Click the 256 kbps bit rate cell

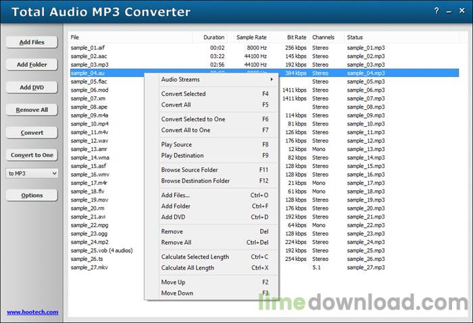coord(296,48)
